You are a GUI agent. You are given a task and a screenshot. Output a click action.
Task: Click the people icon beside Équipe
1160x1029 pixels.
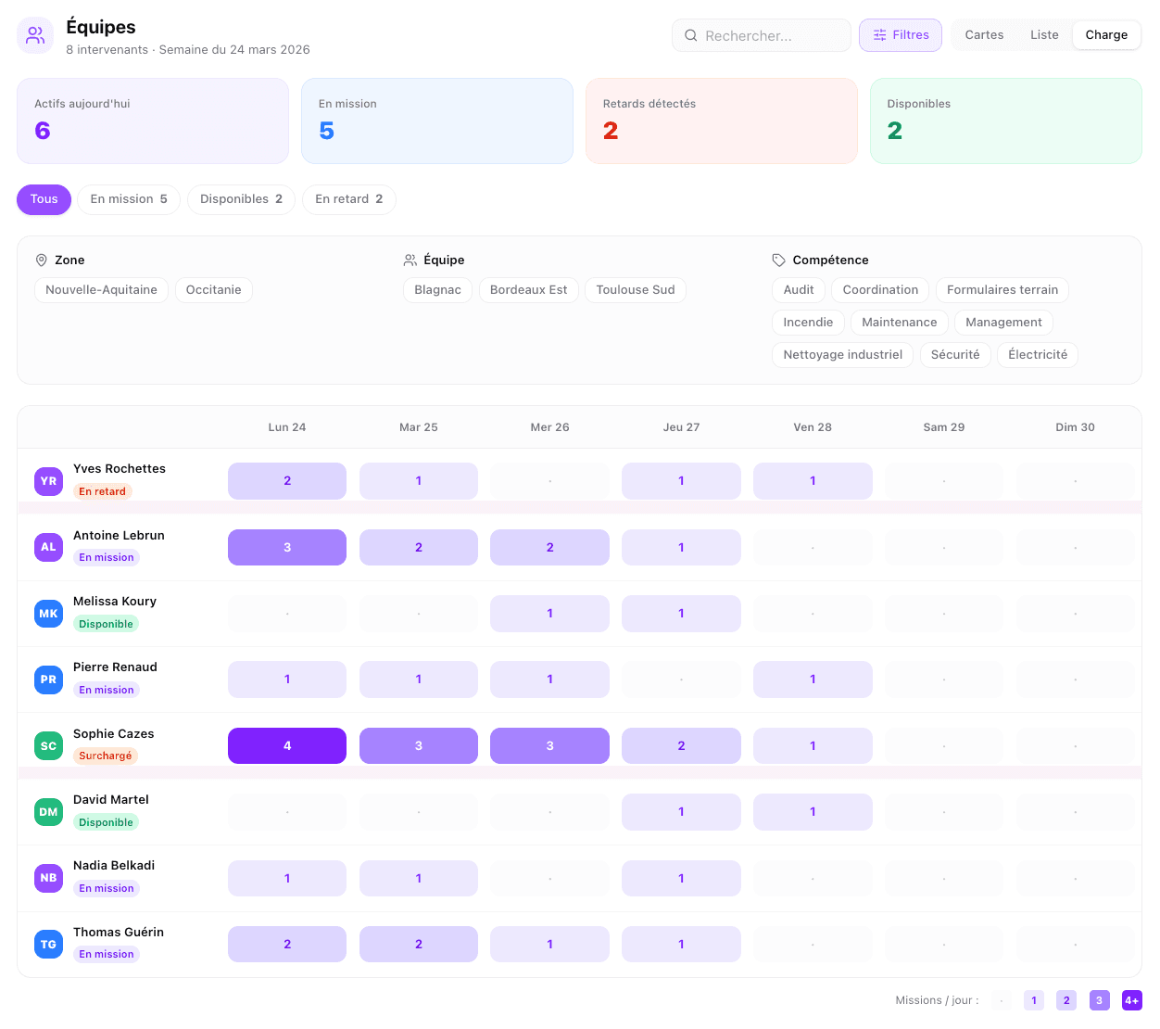[410, 260]
